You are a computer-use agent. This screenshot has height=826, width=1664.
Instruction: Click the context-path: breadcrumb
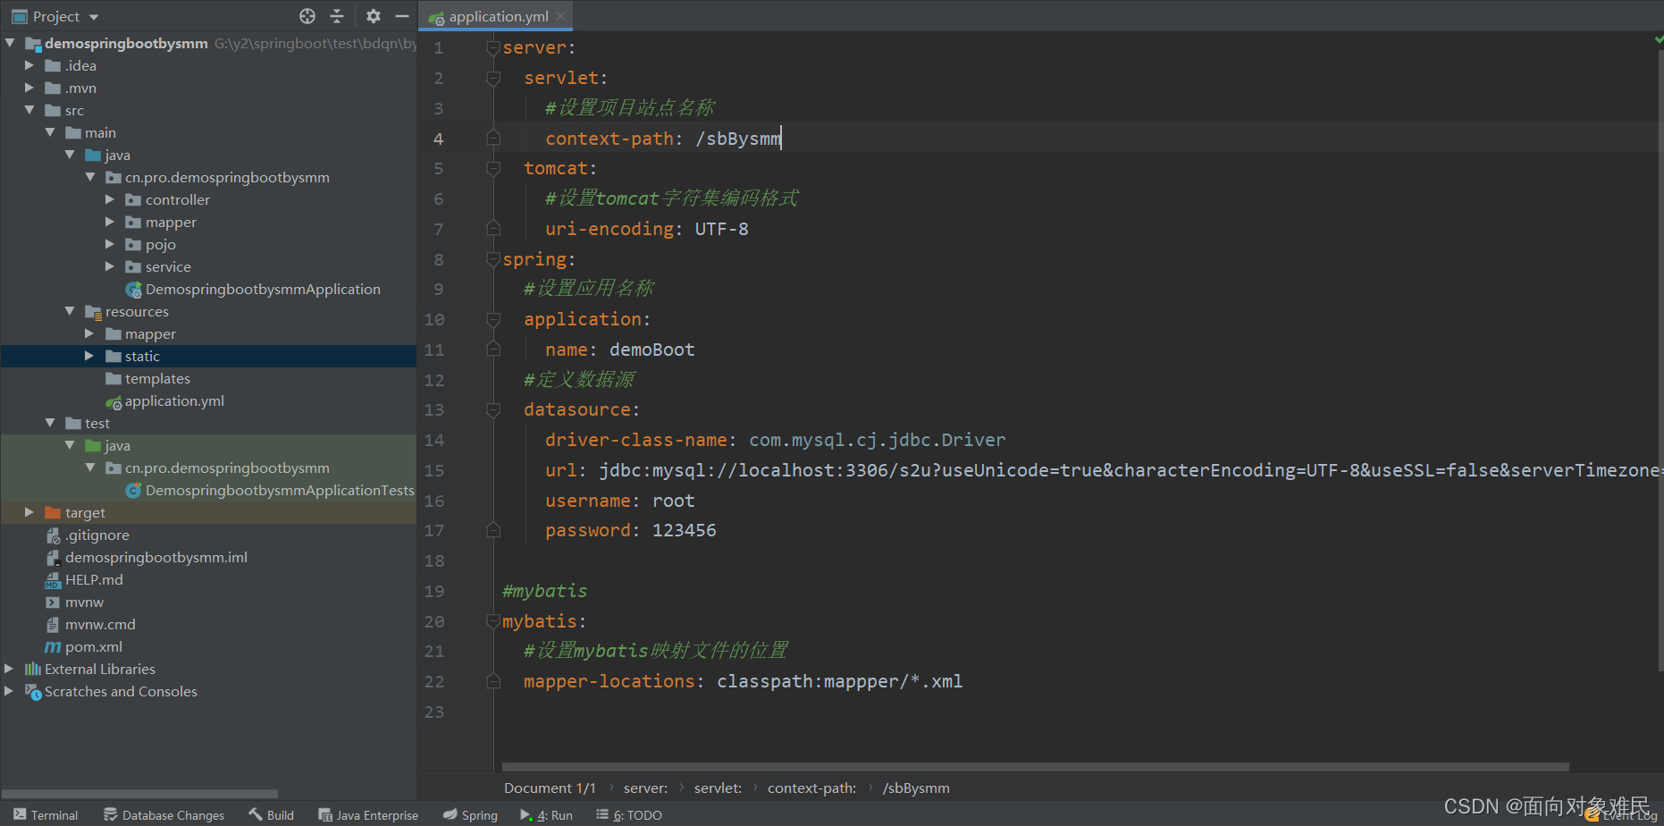point(811,788)
